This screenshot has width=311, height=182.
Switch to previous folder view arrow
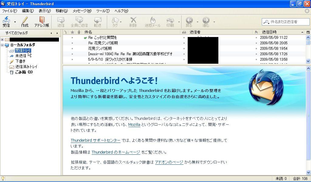51,33
